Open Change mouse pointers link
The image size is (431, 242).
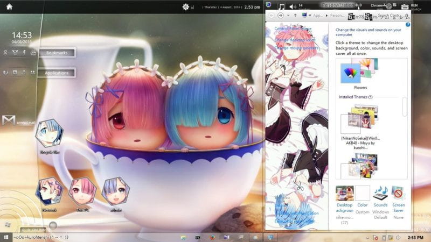tap(296, 48)
